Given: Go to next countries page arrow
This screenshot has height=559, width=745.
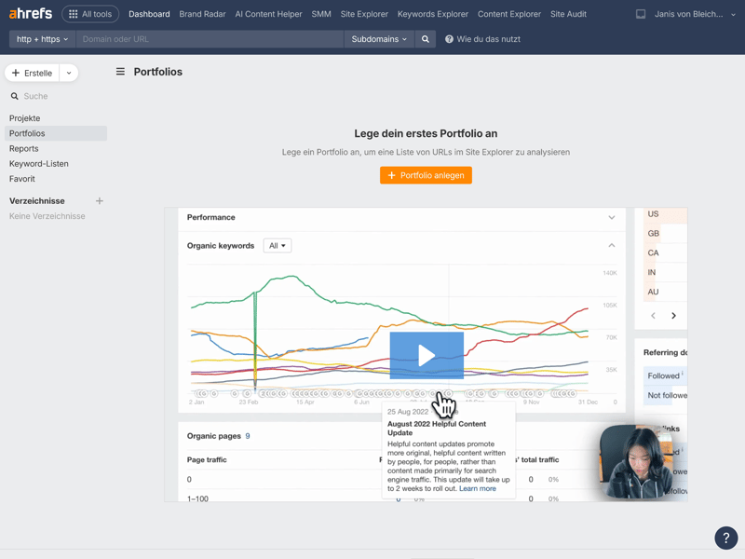Looking at the screenshot, I should click(673, 316).
